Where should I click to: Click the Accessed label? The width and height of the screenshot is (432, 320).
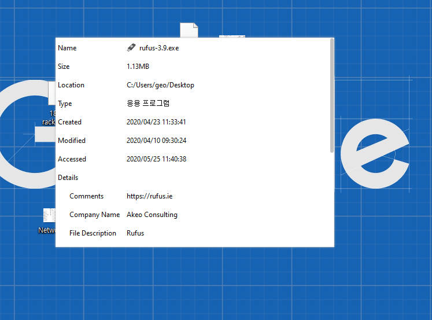pos(72,159)
